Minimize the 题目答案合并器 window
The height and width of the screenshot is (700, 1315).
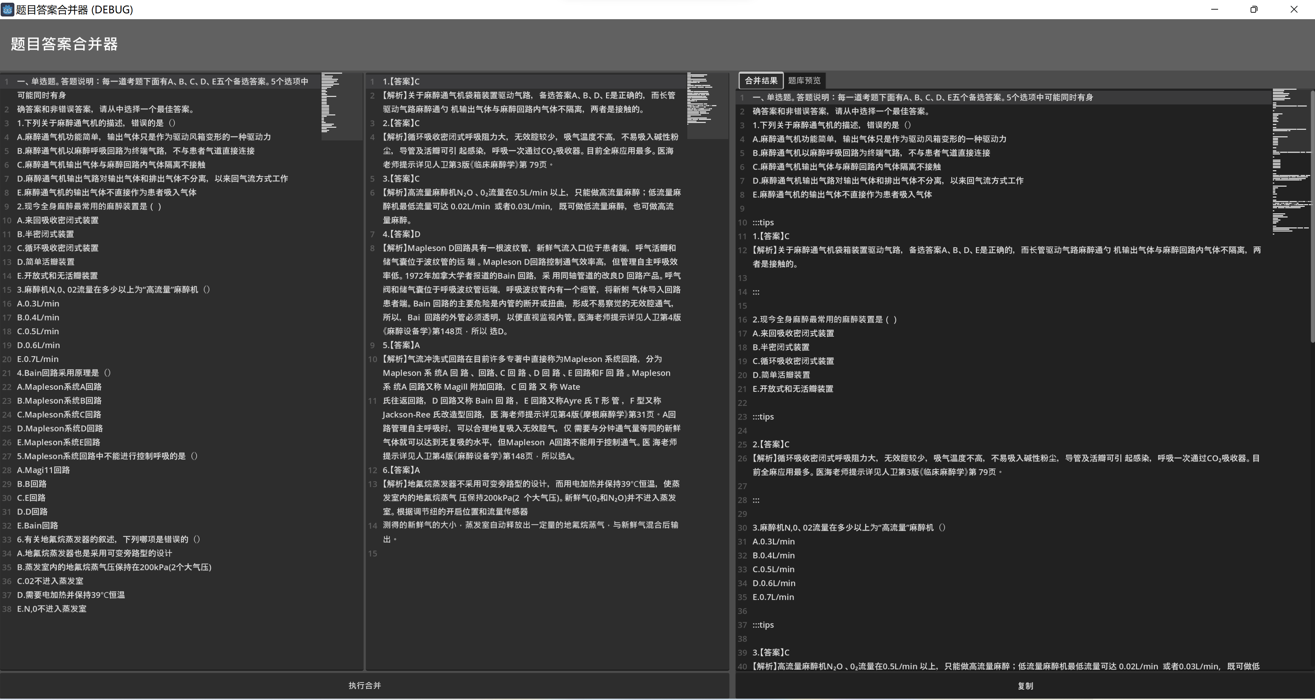pos(1214,10)
